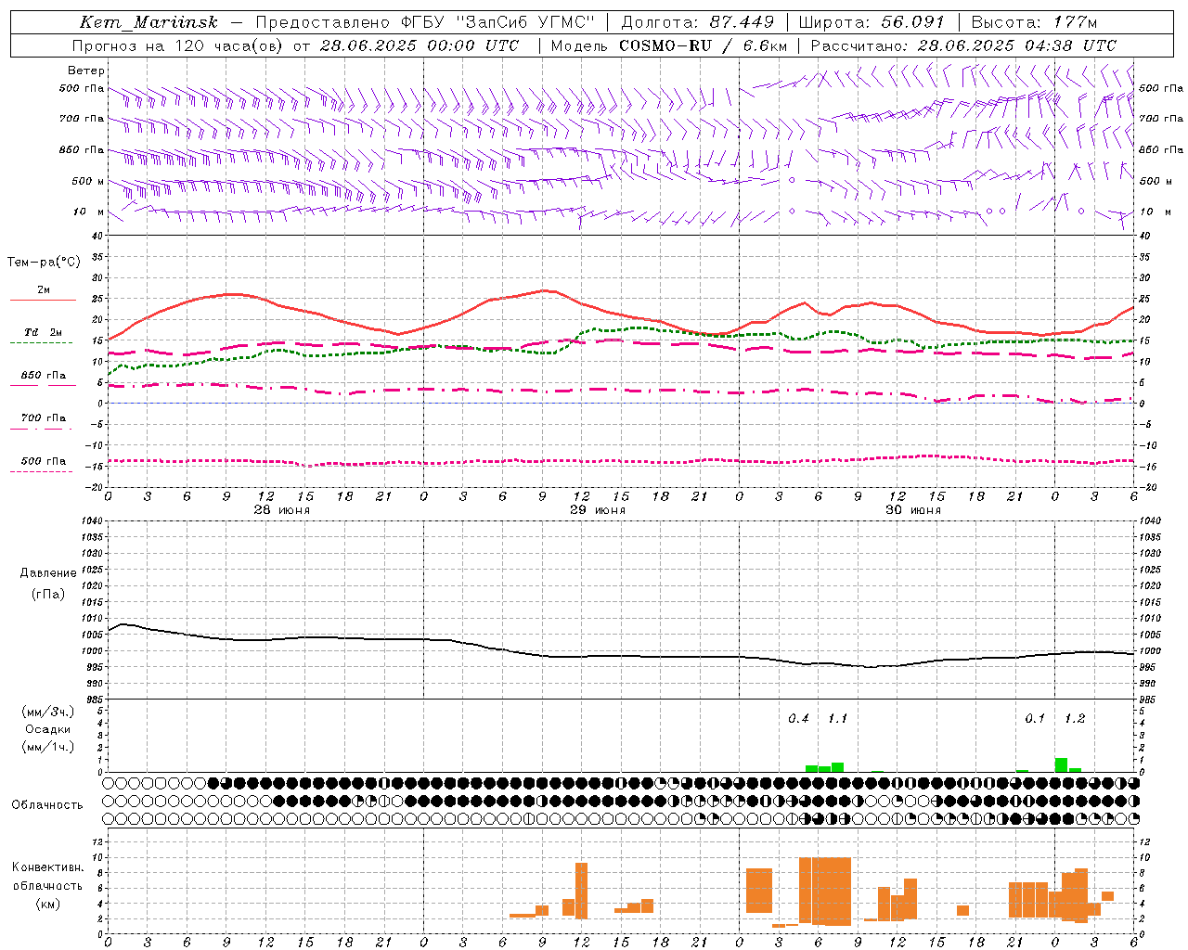Click the '(мм/1ч.)' precipitation unit label
The image size is (1188, 950).
point(48,747)
